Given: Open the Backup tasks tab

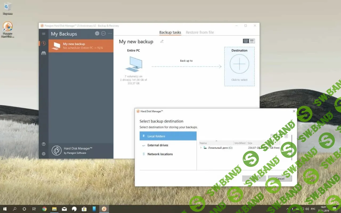Looking at the screenshot, I should coord(170,32).
